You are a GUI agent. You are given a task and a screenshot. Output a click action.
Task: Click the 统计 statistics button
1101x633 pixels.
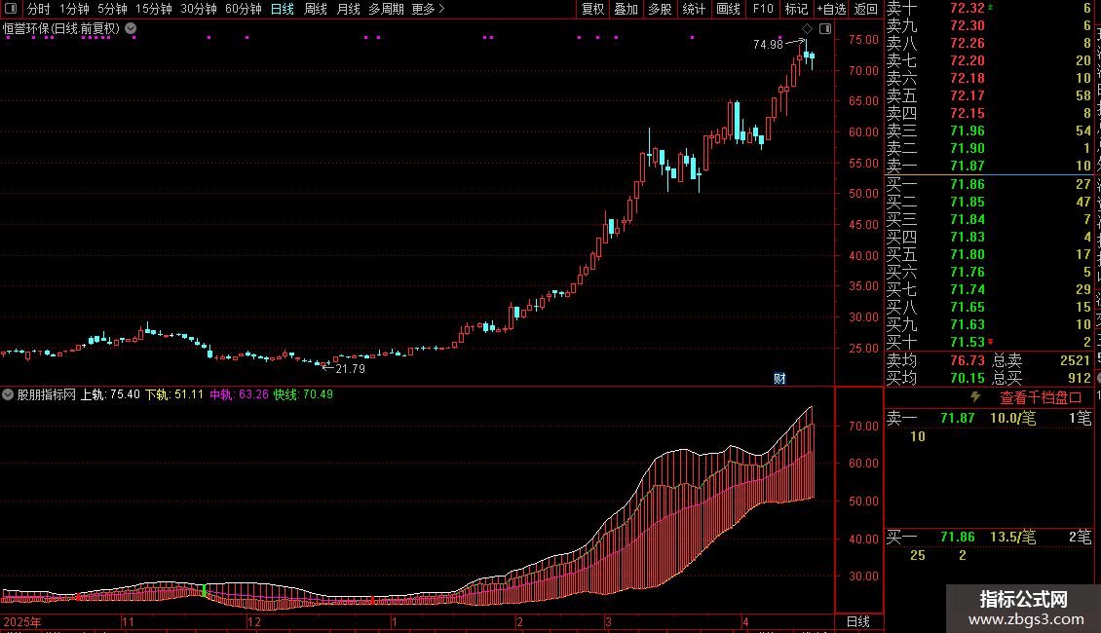coord(694,9)
